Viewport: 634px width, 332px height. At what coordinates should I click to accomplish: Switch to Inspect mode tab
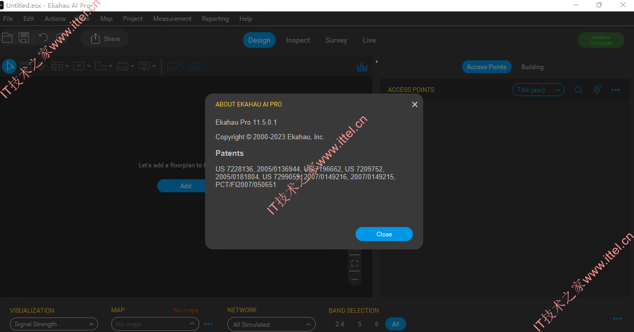(x=298, y=40)
